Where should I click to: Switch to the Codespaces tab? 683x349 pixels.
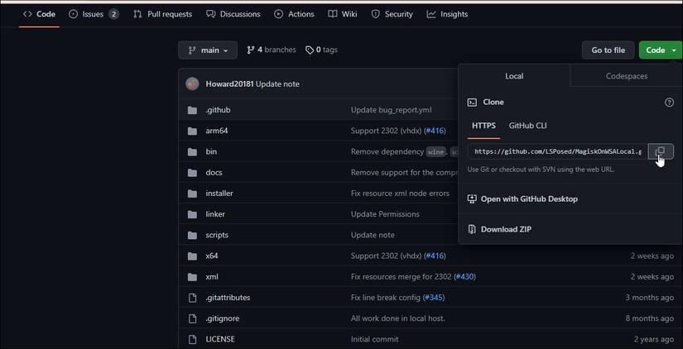627,76
